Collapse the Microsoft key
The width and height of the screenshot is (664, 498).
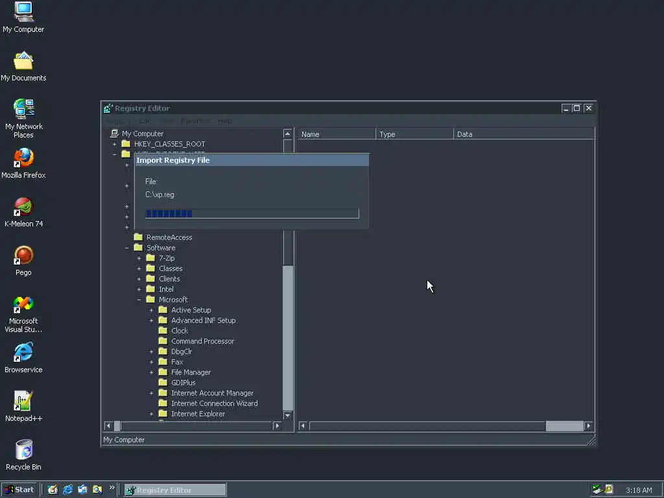pyautogui.click(x=139, y=300)
